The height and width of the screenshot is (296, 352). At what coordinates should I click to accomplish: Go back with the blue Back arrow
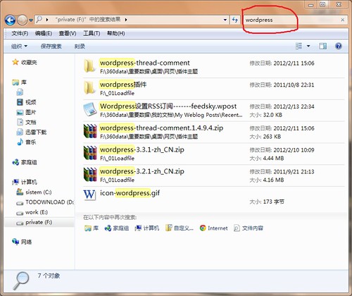tap(10, 20)
